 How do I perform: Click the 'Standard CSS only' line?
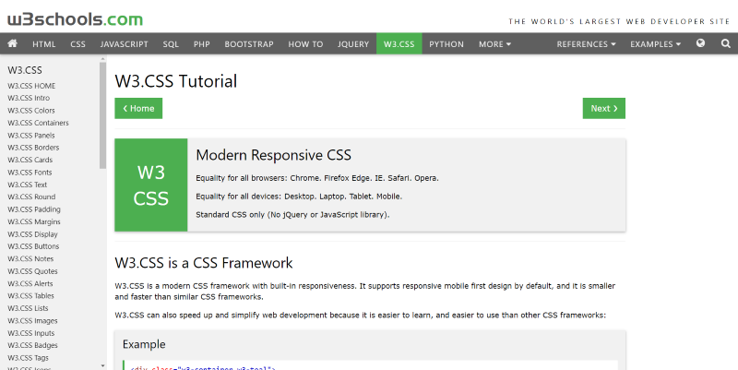tap(292, 215)
